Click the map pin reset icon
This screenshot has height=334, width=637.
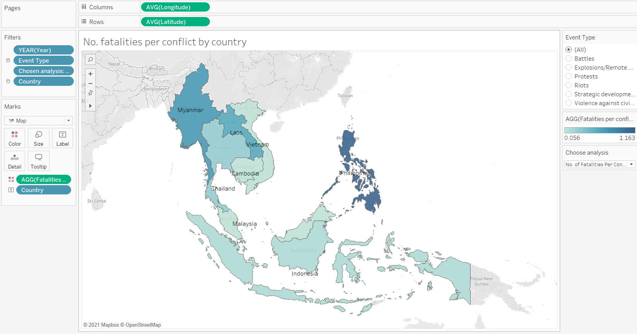(x=90, y=93)
